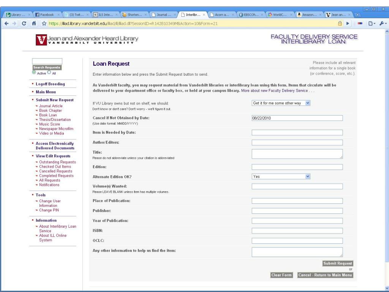Click the extension icon next to the page menu
Viewport: 389px width, 292px height.
pos(360,23)
